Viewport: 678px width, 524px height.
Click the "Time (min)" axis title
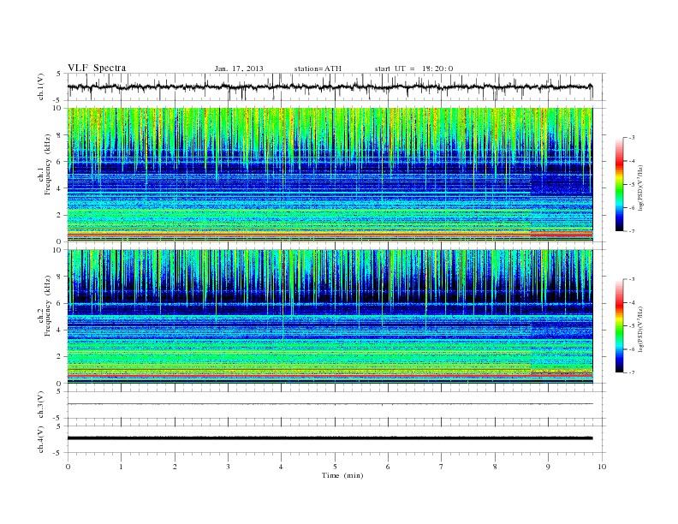(x=342, y=475)
